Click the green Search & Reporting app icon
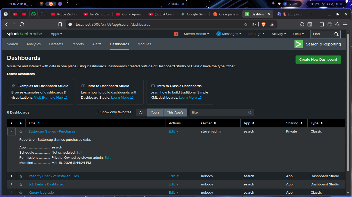This screenshot has width=352, height=197. [x=298, y=44]
